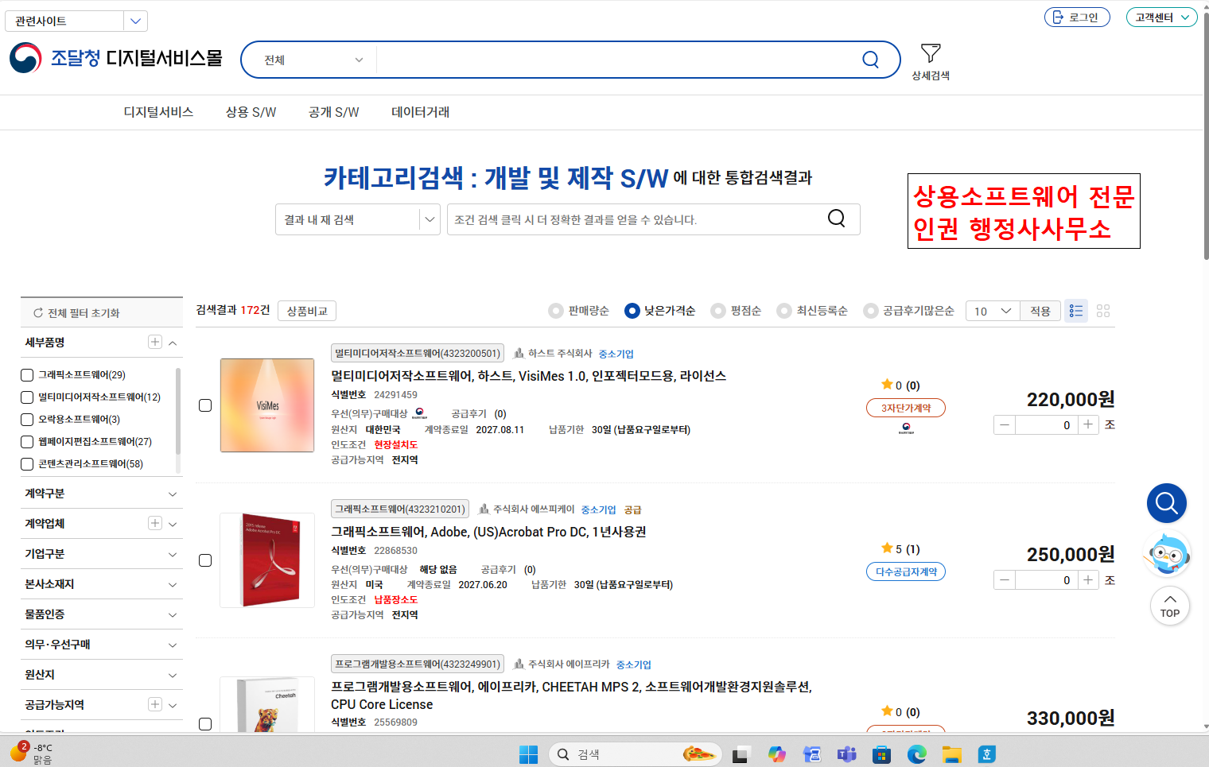Open Microsoft Teams from taskbar

846,754
